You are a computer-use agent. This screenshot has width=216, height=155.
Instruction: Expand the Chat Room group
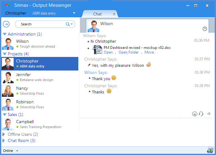coord(4,140)
